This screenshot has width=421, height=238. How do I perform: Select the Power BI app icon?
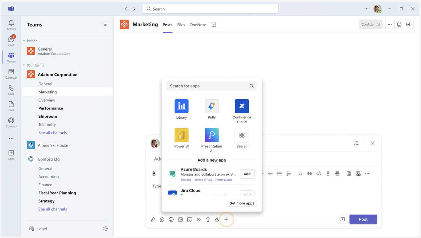[x=181, y=135]
